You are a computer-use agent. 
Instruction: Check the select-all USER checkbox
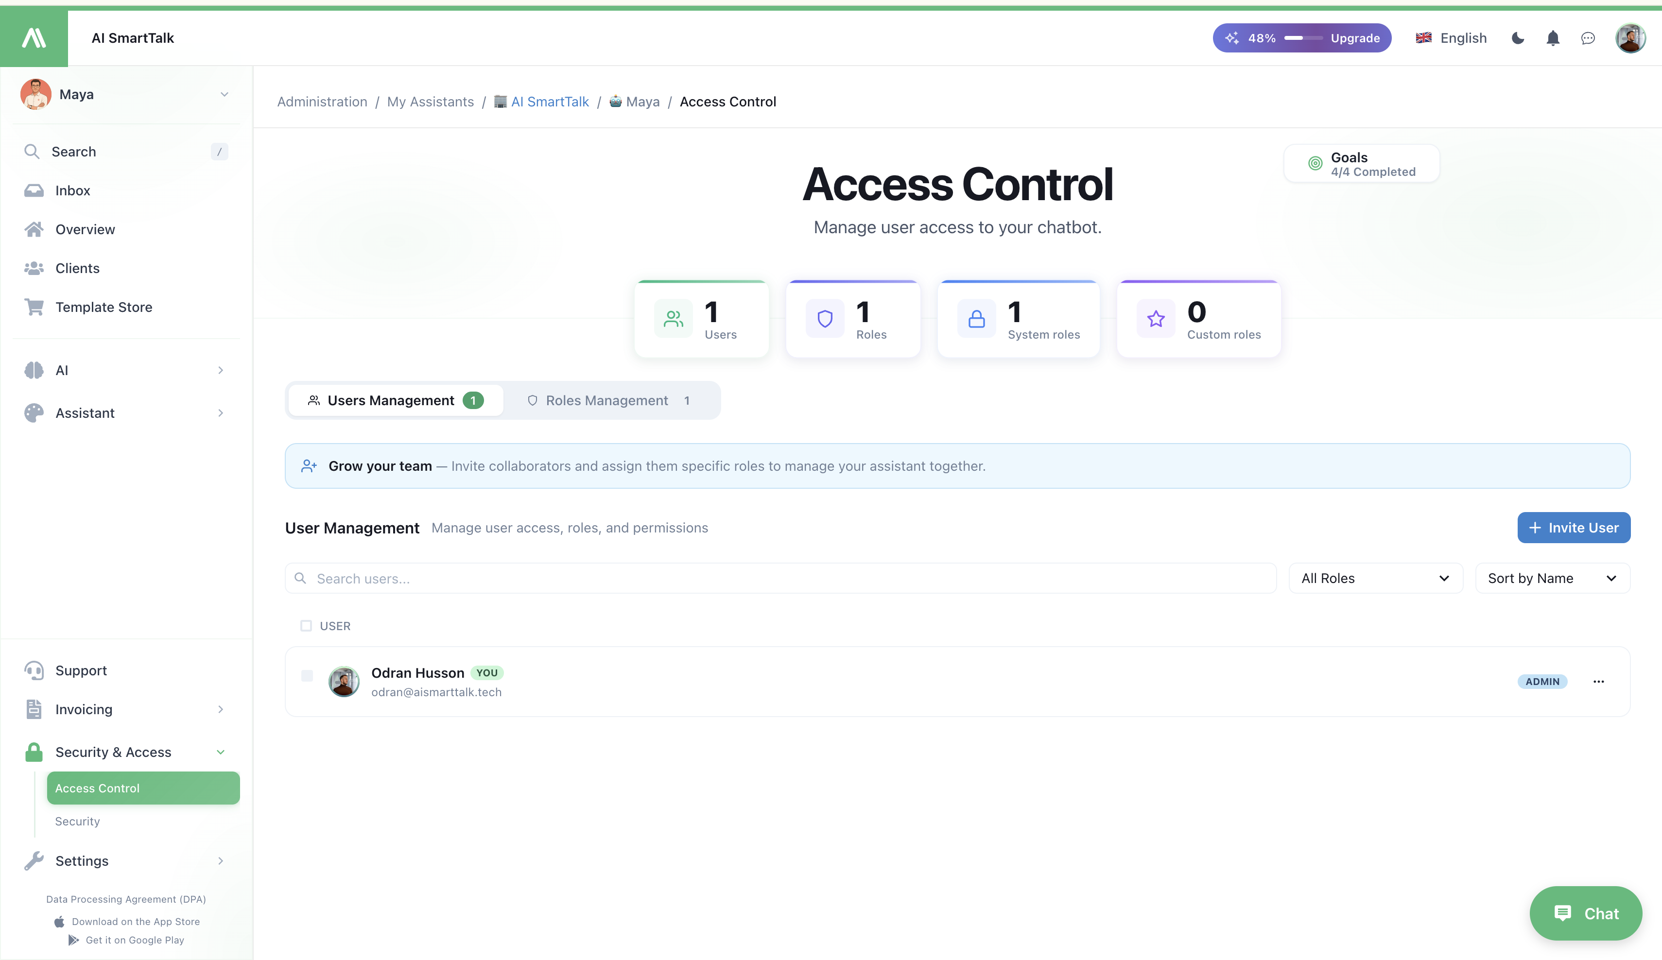click(x=306, y=626)
